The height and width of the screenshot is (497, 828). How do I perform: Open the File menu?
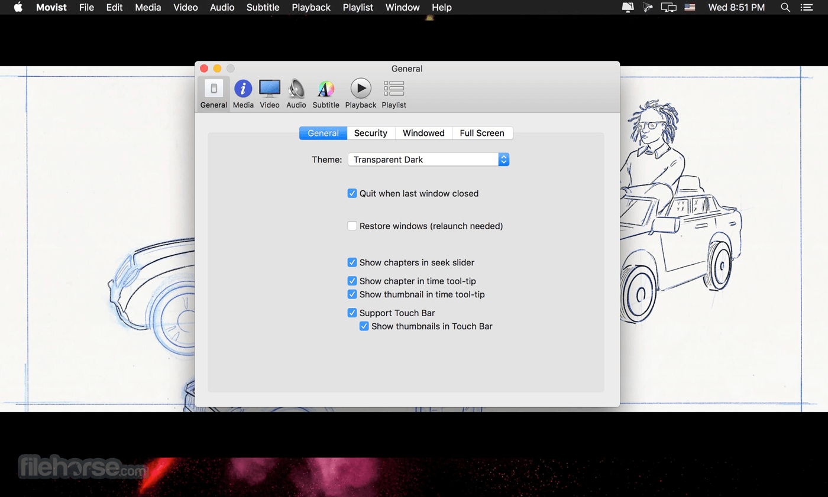pos(86,8)
